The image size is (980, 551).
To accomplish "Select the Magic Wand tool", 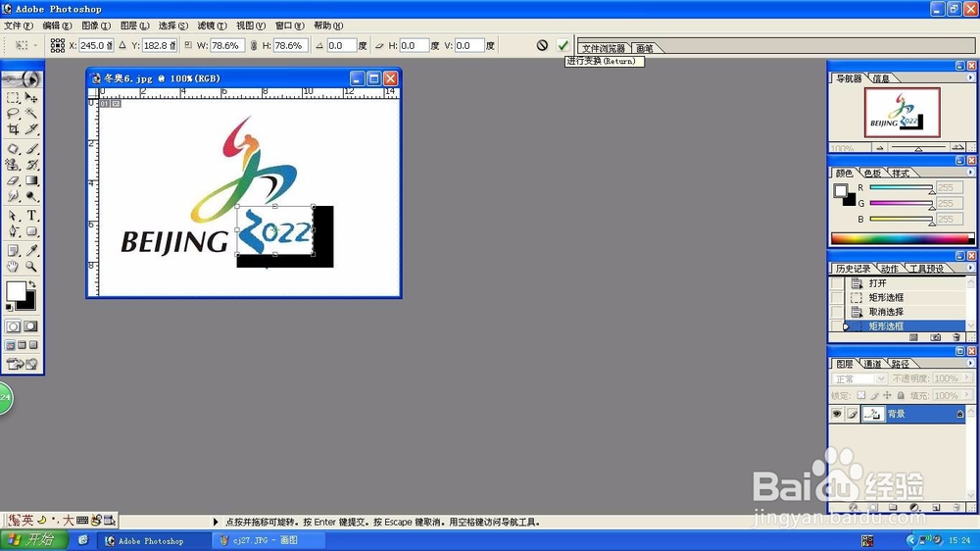I will pyautogui.click(x=31, y=114).
